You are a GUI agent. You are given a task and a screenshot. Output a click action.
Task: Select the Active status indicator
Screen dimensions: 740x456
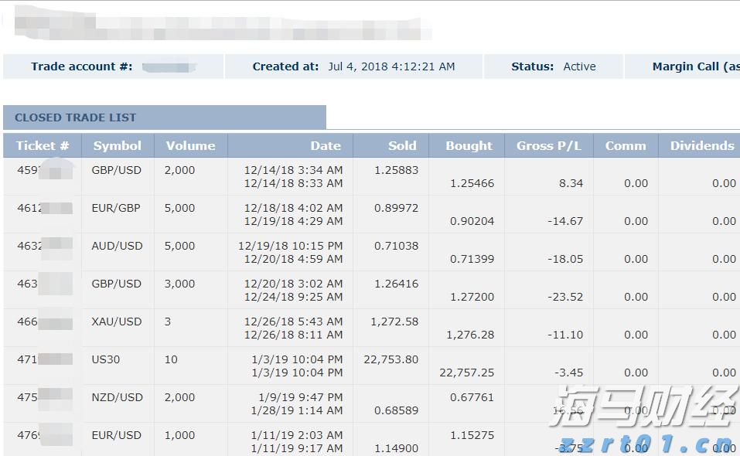pyautogui.click(x=578, y=66)
